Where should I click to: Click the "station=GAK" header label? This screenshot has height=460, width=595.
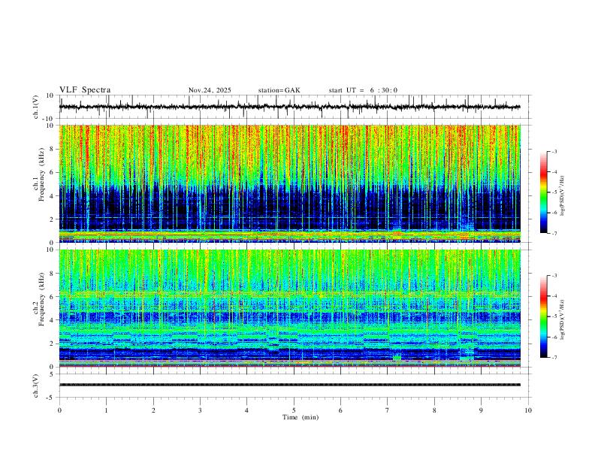279,90
